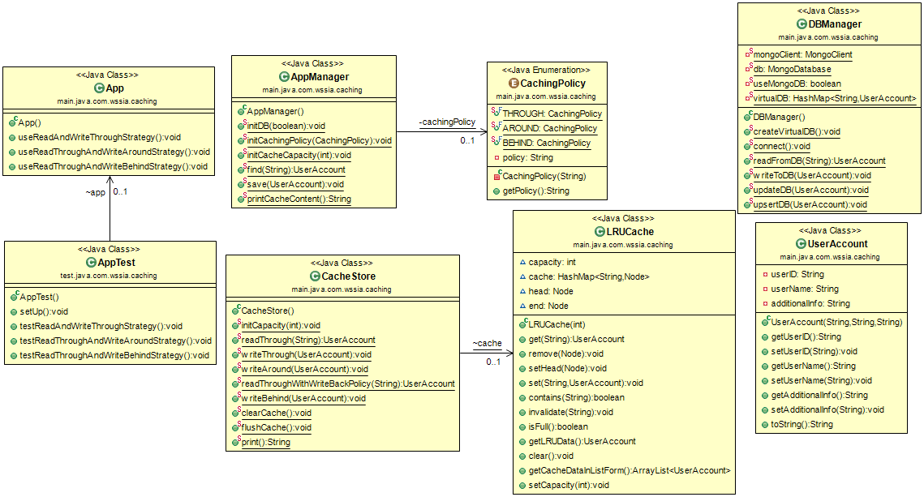Select the ~cache association label
Viewport: 924px width, 497px height.
pos(487,343)
